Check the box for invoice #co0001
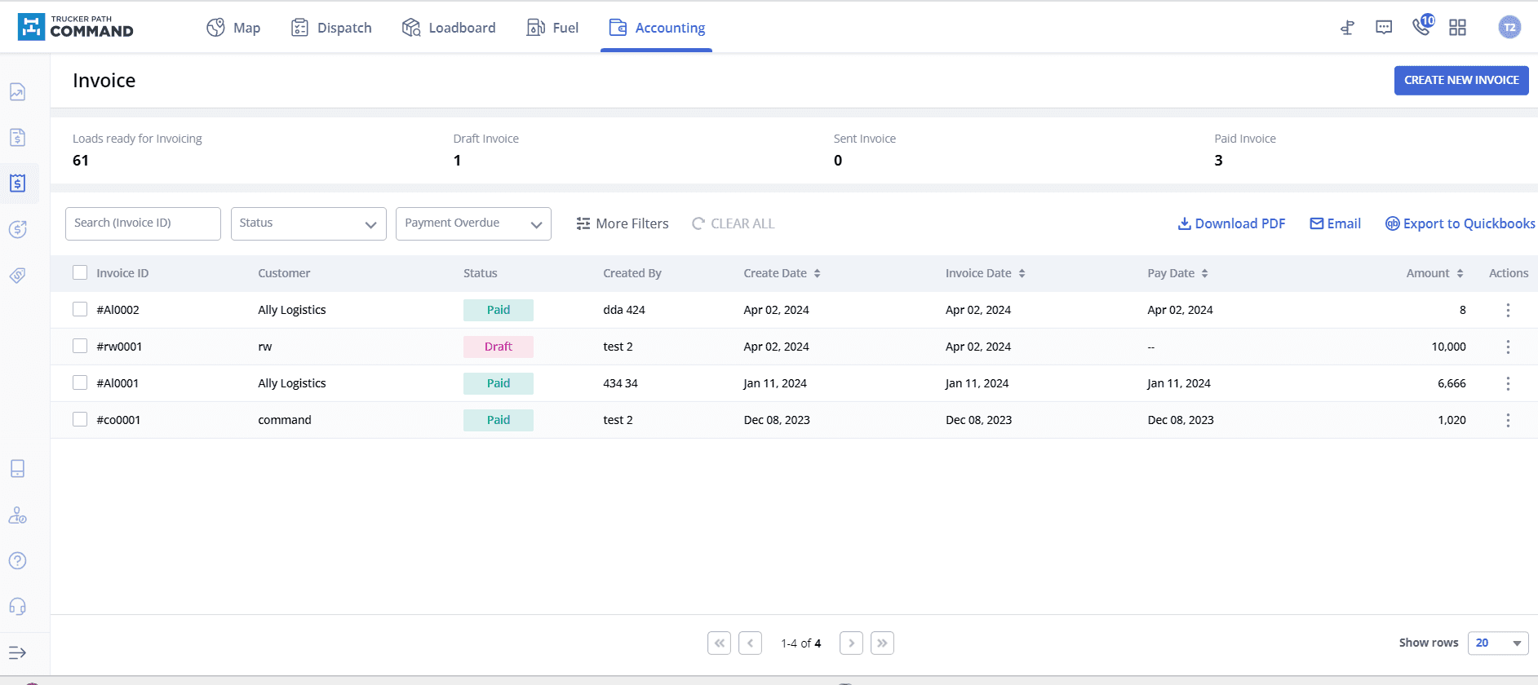 point(80,419)
